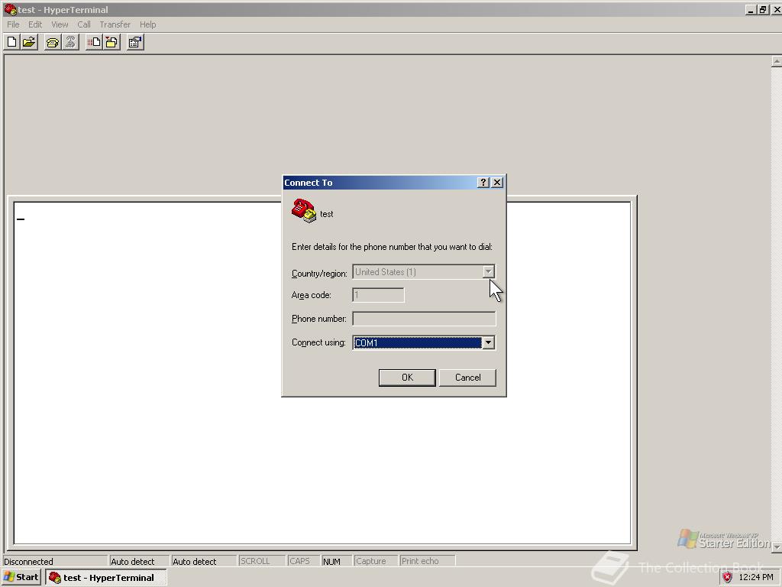
Task: Click Cancel in the Connect To dialog
Action: [468, 378]
